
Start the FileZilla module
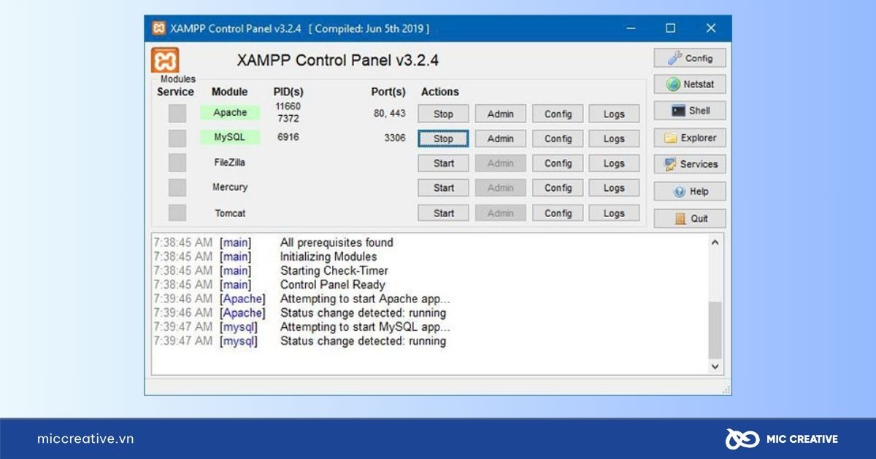[x=443, y=163]
